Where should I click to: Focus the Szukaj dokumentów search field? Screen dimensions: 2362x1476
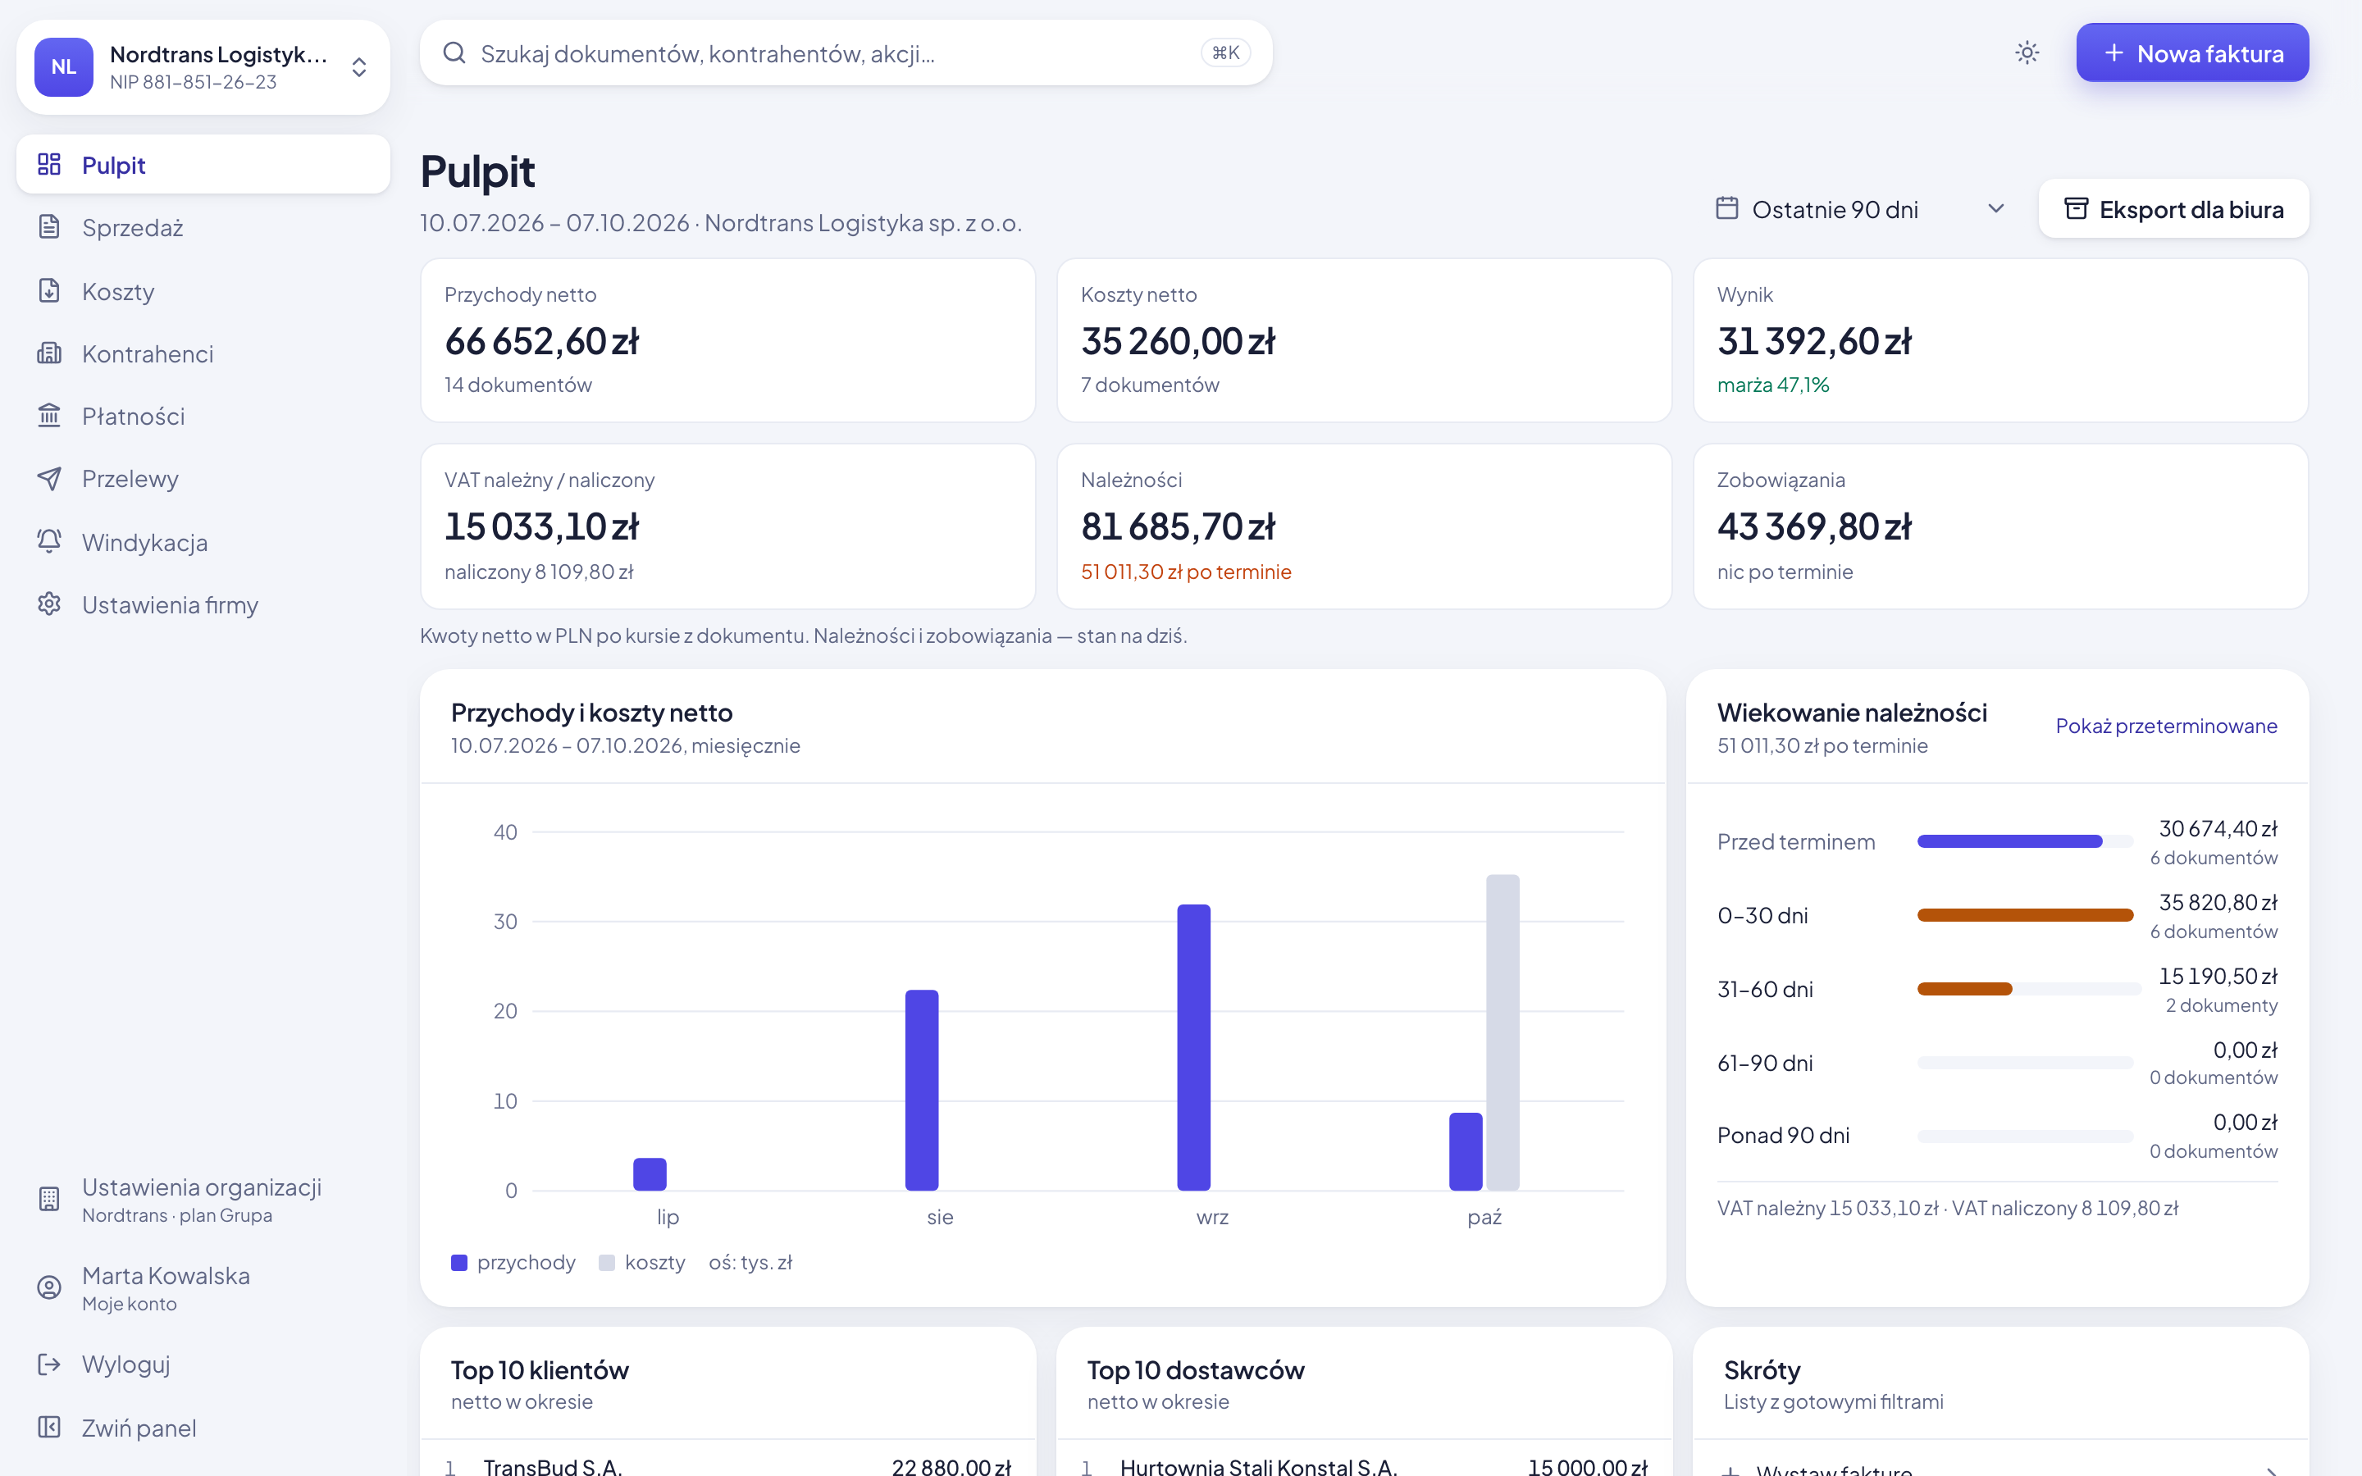coord(846,52)
